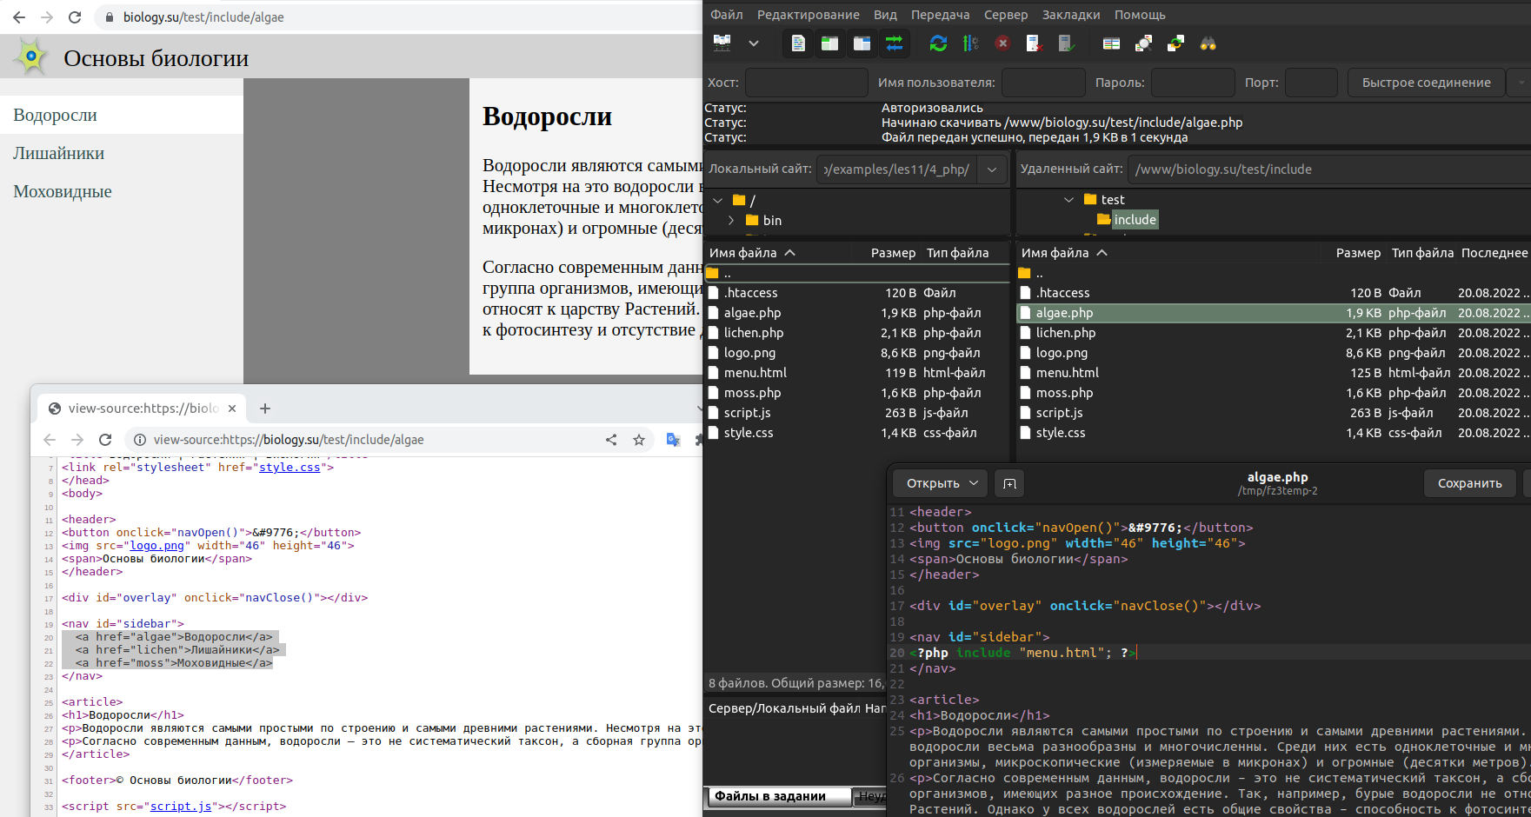Toggle processing of the transfer queue

970,43
